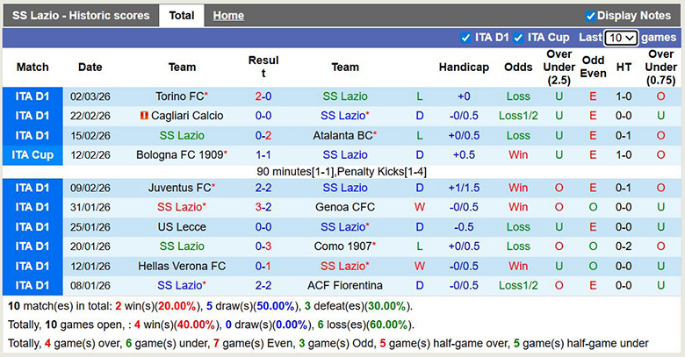Switch to the Home tab
The width and height of the screenshot is (685, 357).
coord(228,16)
